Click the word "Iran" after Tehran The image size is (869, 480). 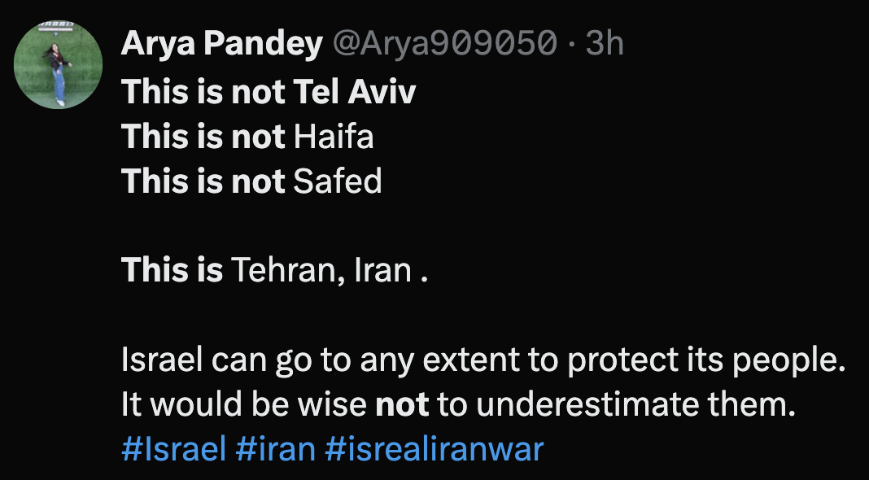pyautogui.click(x=383, y=270)
